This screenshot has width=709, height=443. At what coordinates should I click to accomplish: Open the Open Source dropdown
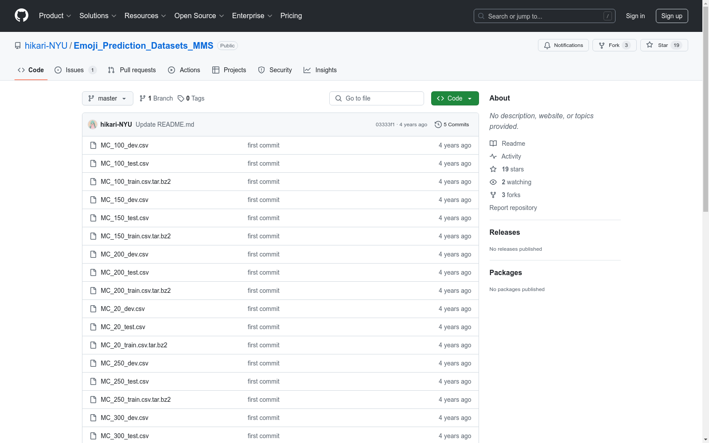(199, 16)
